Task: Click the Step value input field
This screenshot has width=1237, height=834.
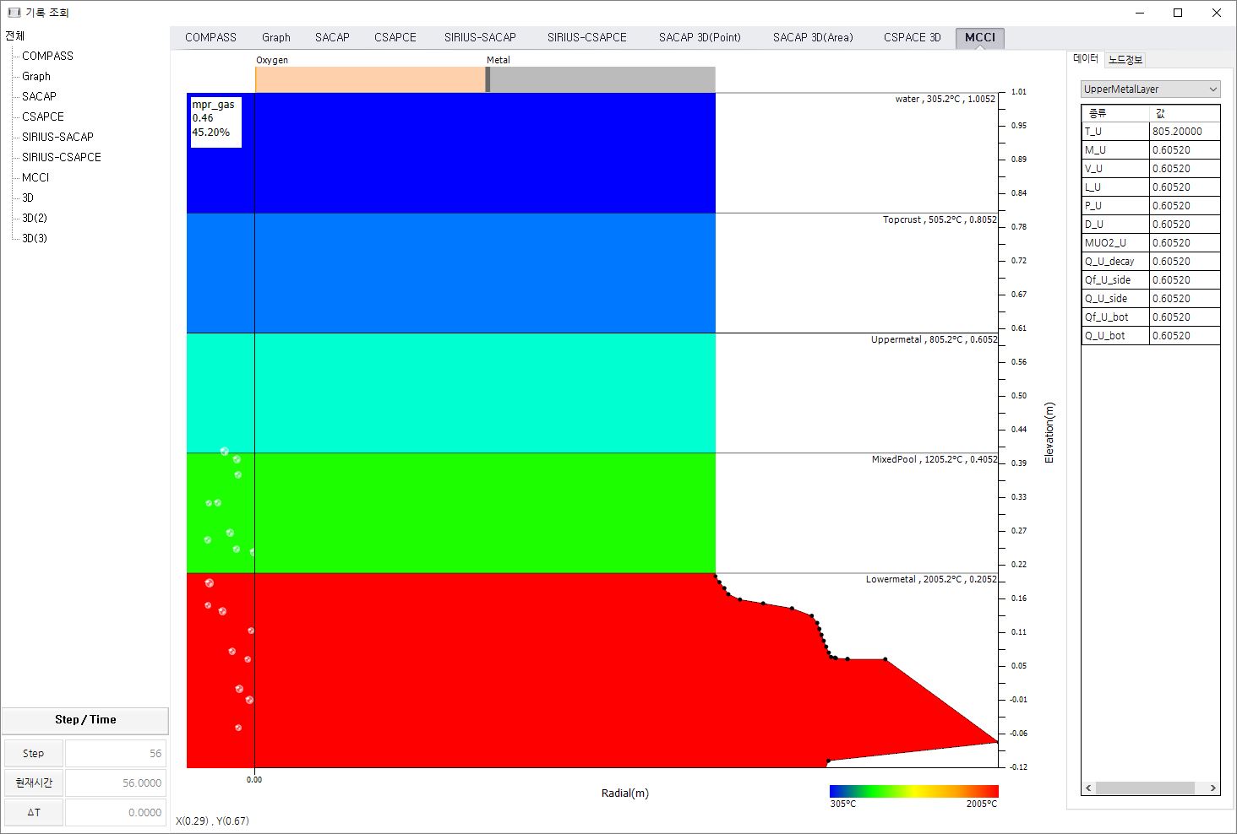Action: point(116,754)
